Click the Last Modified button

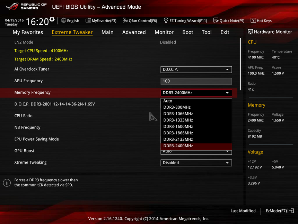[x=243, y=211]
